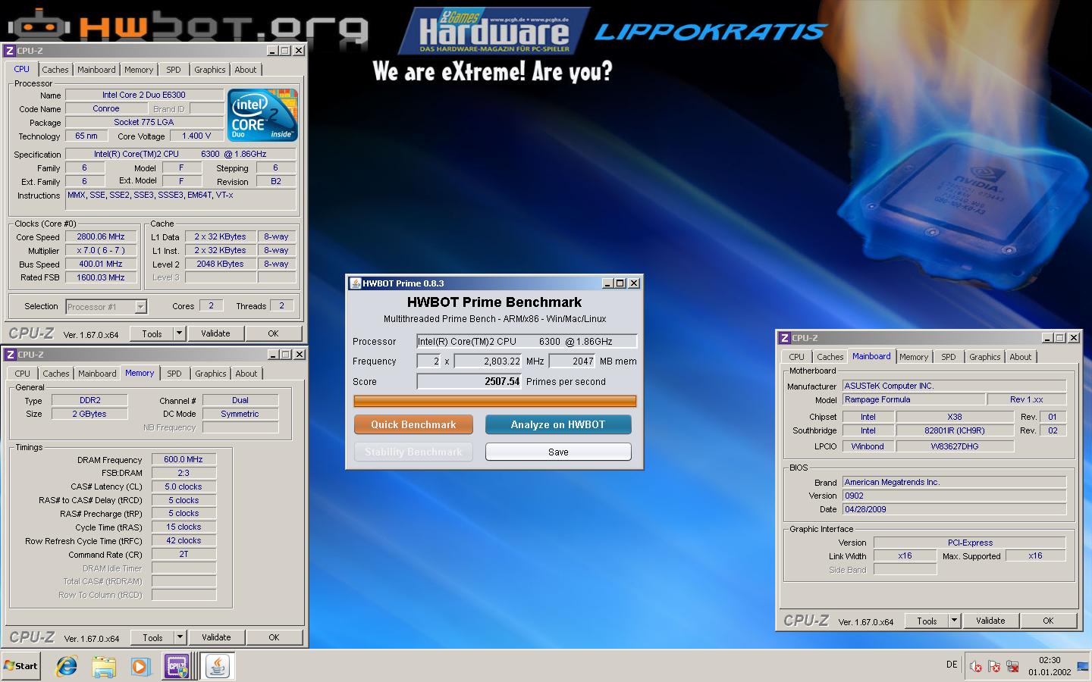The image size is (1092, 682).
Task: Click the Processor field in HWBOT Prime
Action: pos(527,341)
